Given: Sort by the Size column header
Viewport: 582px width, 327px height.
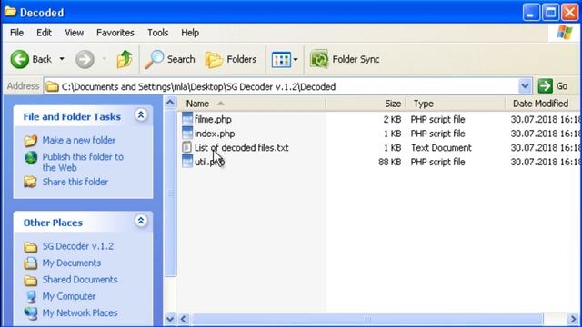Looking at the screenshot, I should (366, 104).
